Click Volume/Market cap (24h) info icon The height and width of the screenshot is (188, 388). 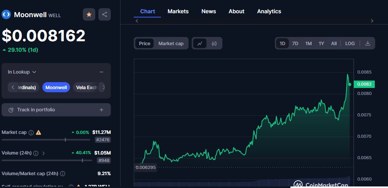pyautogui.click(x=63, y=174)
